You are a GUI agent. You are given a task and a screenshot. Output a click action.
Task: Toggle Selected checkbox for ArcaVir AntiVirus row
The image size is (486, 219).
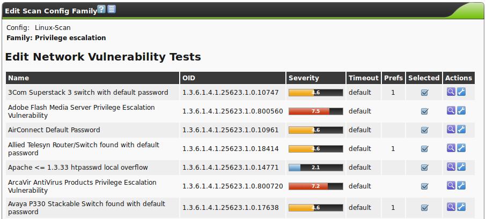424,186
